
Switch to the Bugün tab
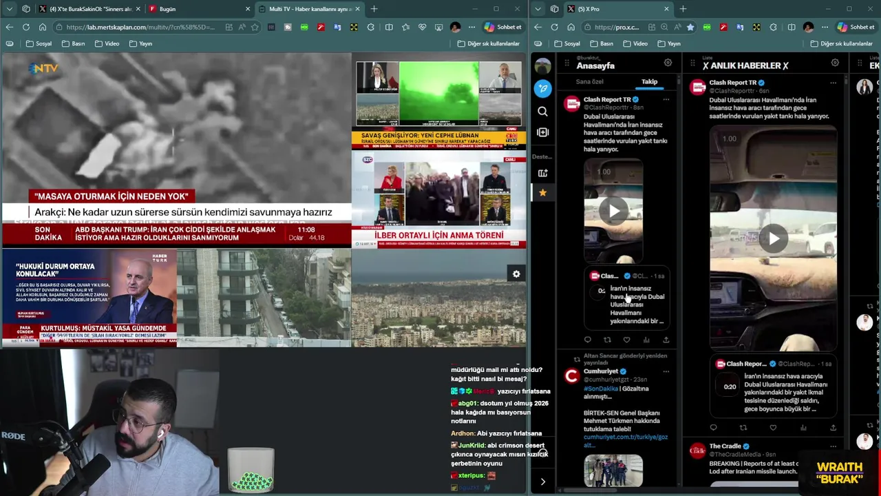200,9
